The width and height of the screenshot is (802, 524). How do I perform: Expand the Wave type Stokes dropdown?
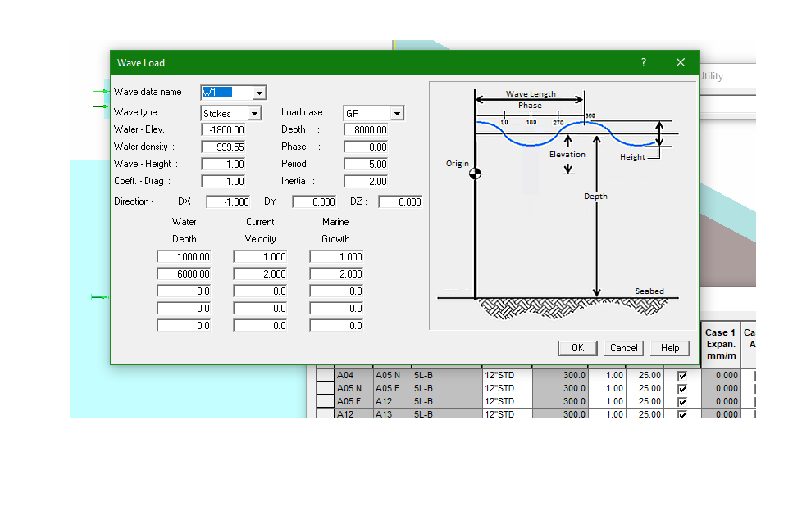point(254,113)
